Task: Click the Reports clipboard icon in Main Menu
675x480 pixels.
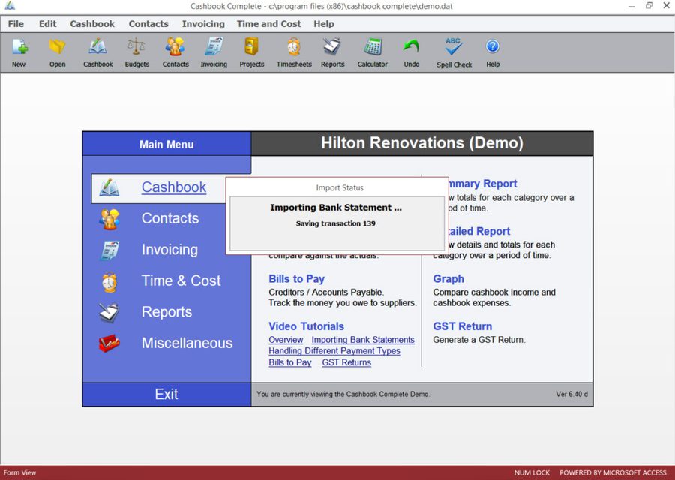Action: pyautogui.click(x=109, y=312)
